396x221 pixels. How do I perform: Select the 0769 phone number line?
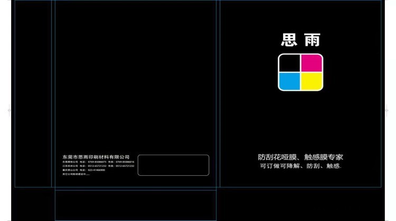(x=99, y=162)
